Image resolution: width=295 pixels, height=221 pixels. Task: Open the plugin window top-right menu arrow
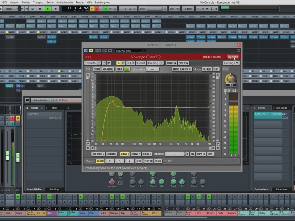(x=238, y=51)
